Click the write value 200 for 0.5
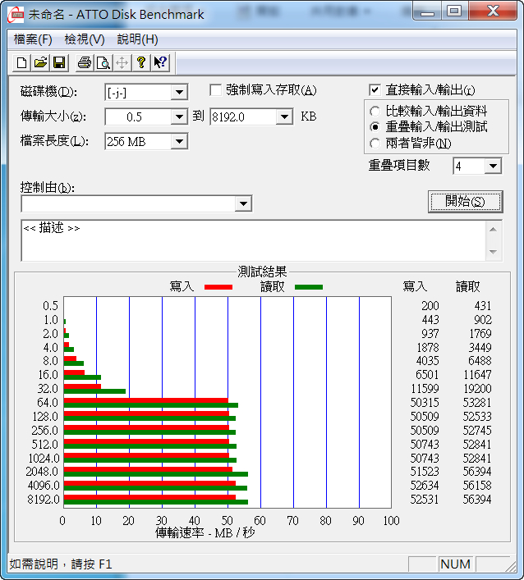The image size is (524, 580). (430, 306)
